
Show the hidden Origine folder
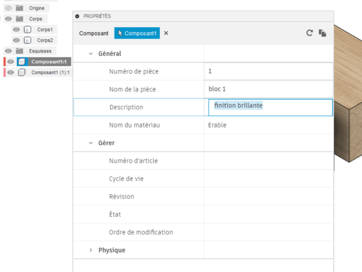8,7
